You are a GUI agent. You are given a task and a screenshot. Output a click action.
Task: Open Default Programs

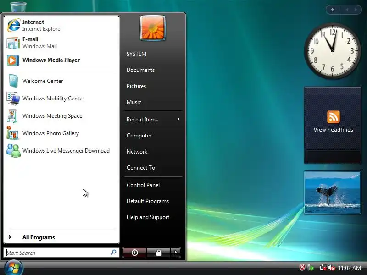148,201
